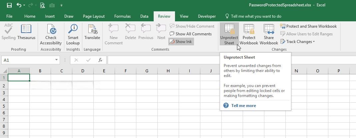The image size is (356, 138).
Task: Click Unprotect Sheet
Action: coord(229,34)
